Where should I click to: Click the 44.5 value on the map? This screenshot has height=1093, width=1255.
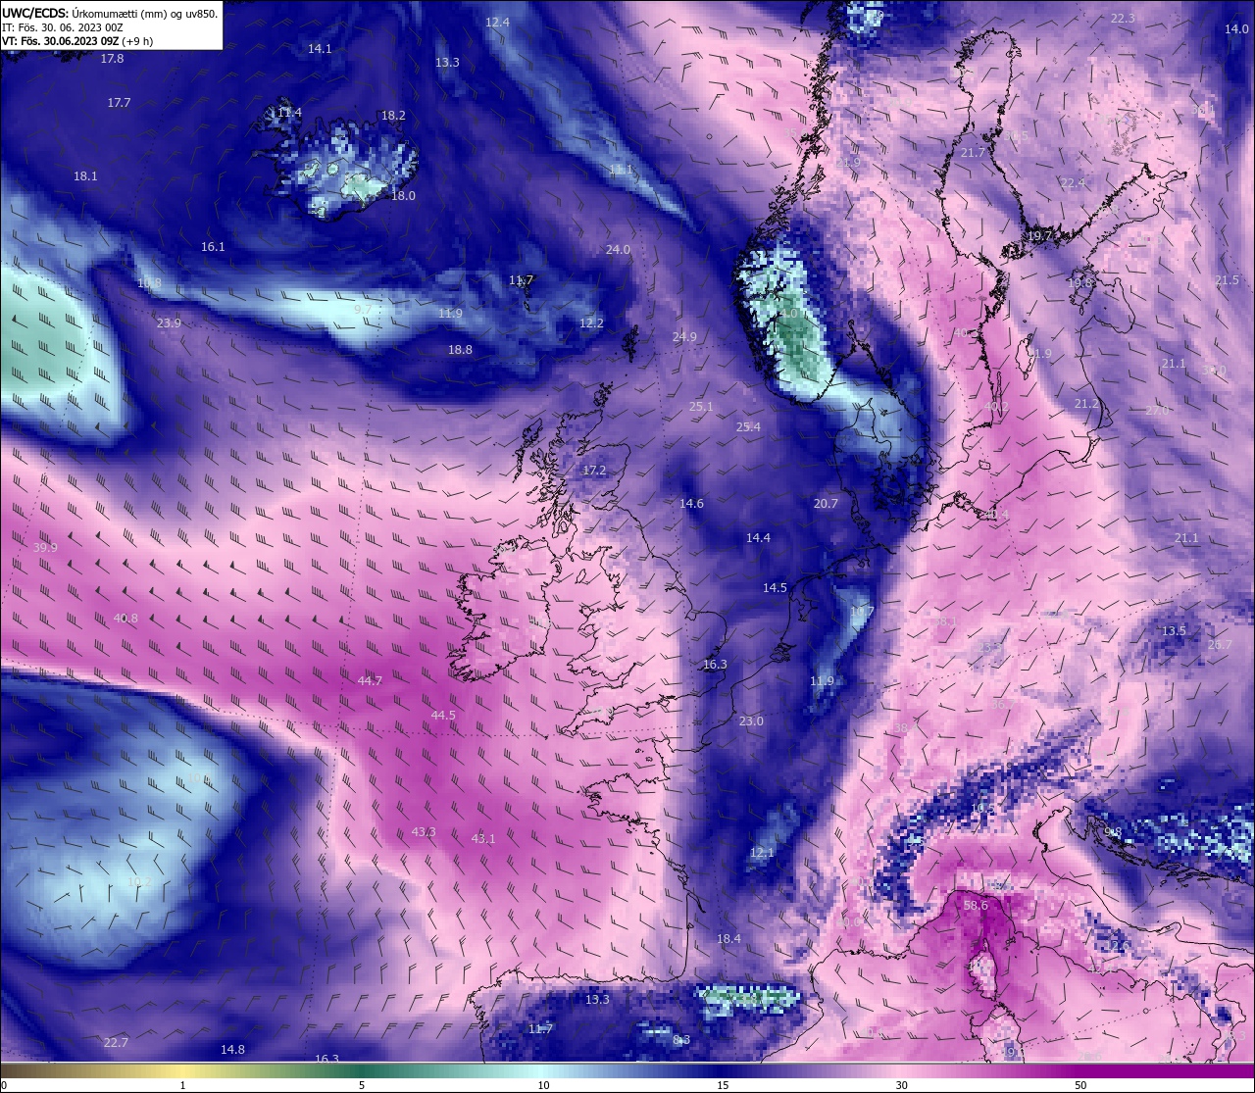pyautogui.click(x=443, y=716)
